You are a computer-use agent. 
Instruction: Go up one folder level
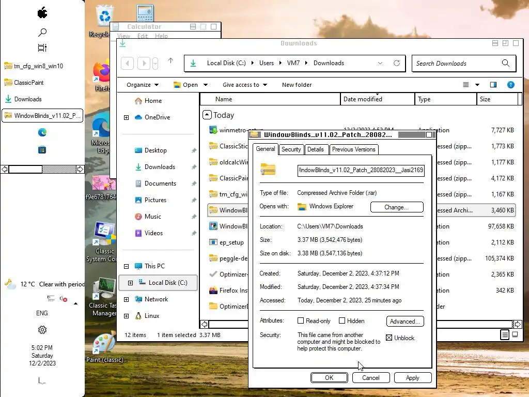(170, 61)
